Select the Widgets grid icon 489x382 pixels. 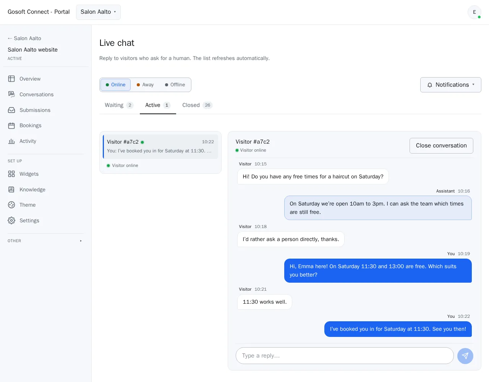11,174
